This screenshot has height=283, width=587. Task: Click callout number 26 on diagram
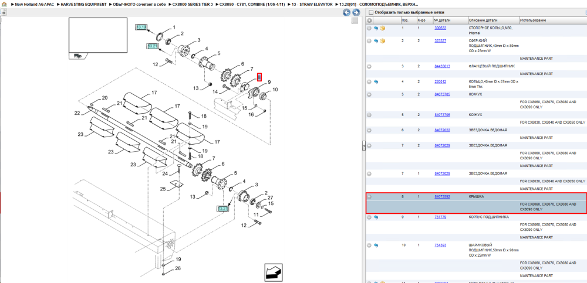tap(178, 268)
